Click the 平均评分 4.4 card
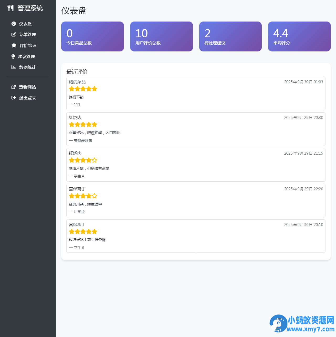Image resolution: width=336 pixels, height=337 pixels. (x=299, y=36)
